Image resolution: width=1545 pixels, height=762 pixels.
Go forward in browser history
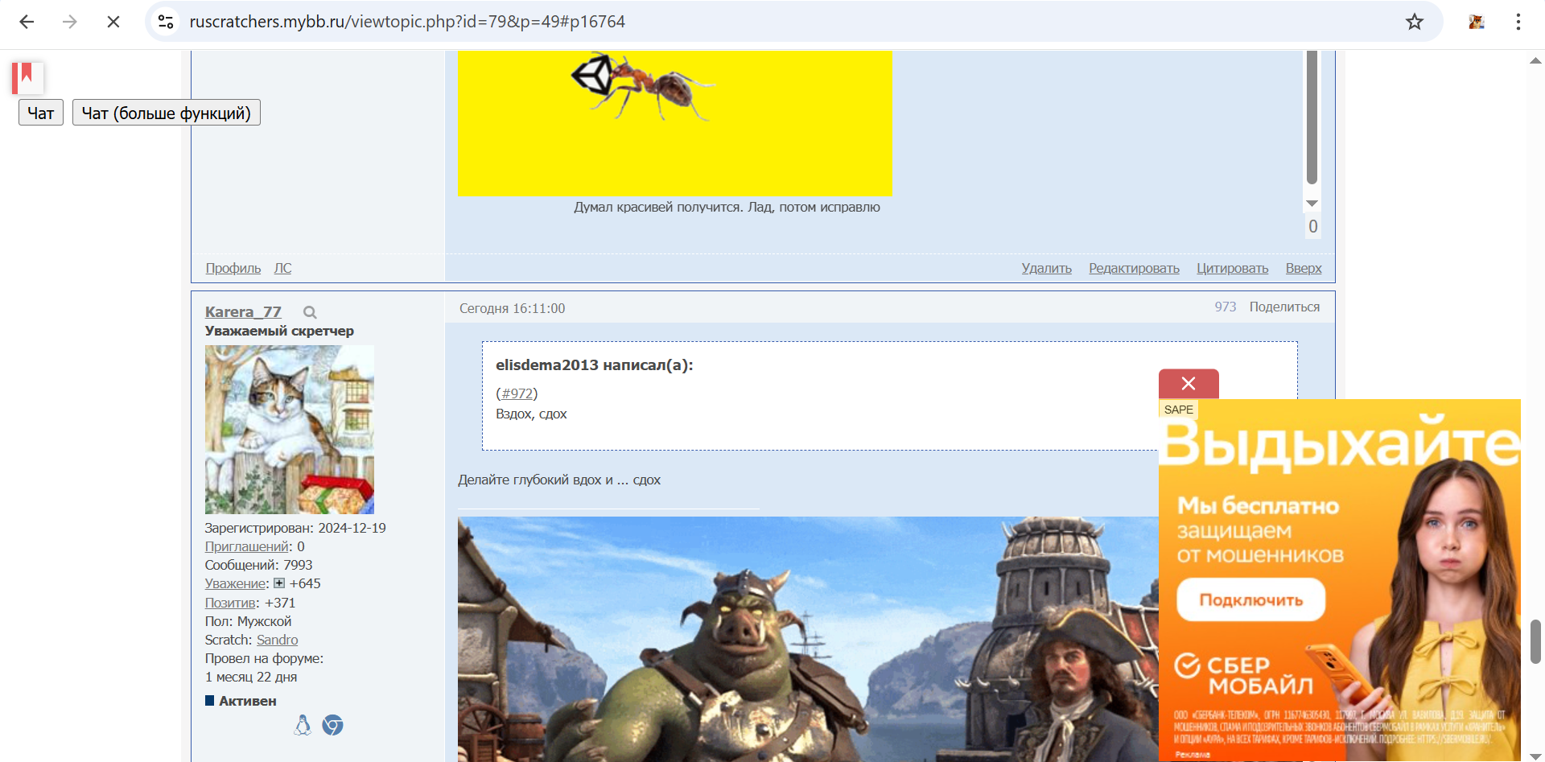pyautogui.click(x=70, y=22)
